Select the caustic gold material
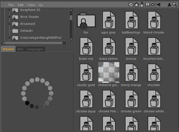Image resolution: width=179 pixels, height=132 pixels. (x=86, y=72)
